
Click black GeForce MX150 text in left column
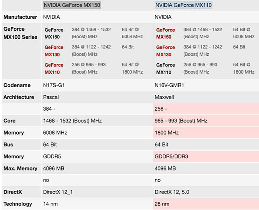pyautogui.click(x=54, y=33)
